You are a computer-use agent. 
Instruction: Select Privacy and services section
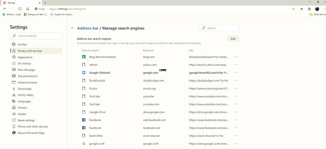36,51
